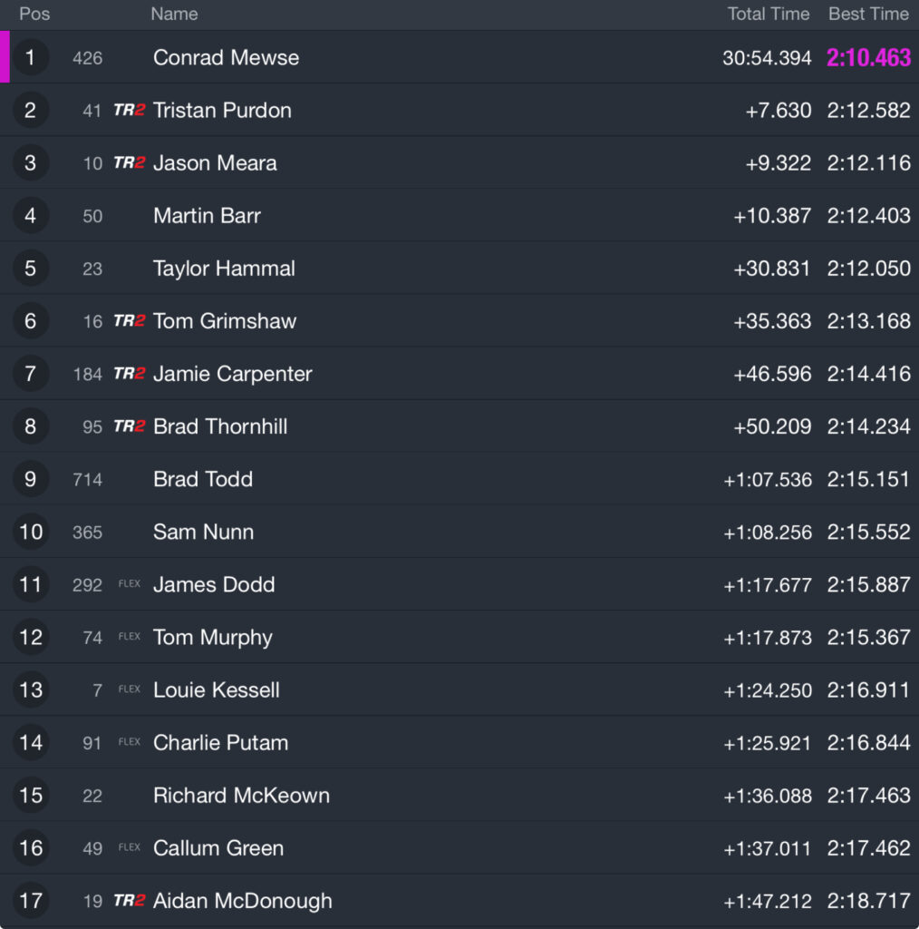
Task: Open Richard McKeown's result row
Action: [459, 795]
